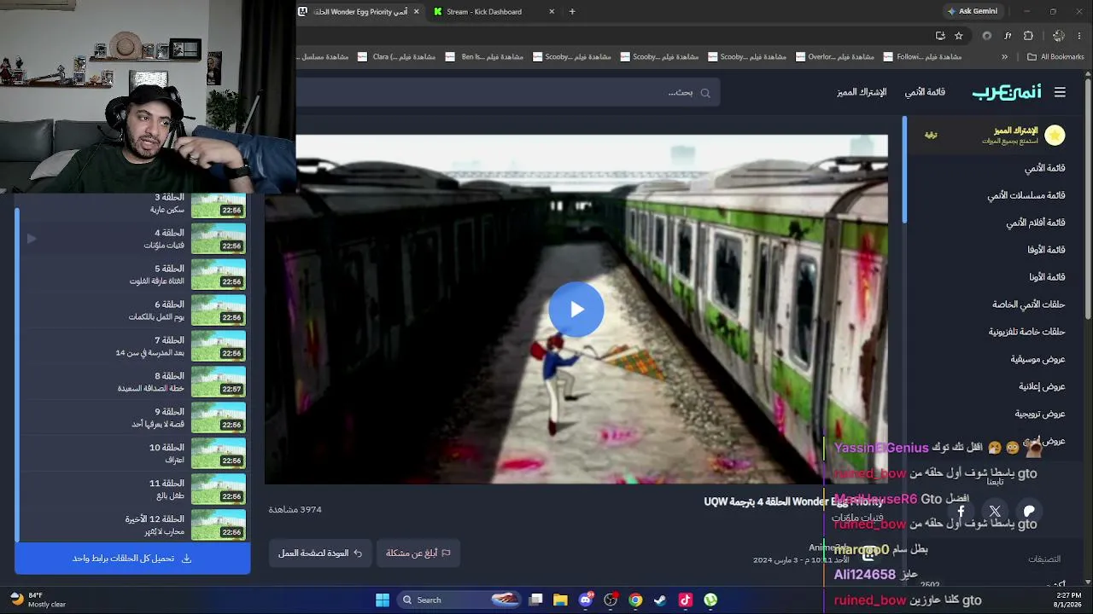Share on the X (Twitter) icon
The height and width of the screenshot is (614, 1093).
tap(995, 512)
